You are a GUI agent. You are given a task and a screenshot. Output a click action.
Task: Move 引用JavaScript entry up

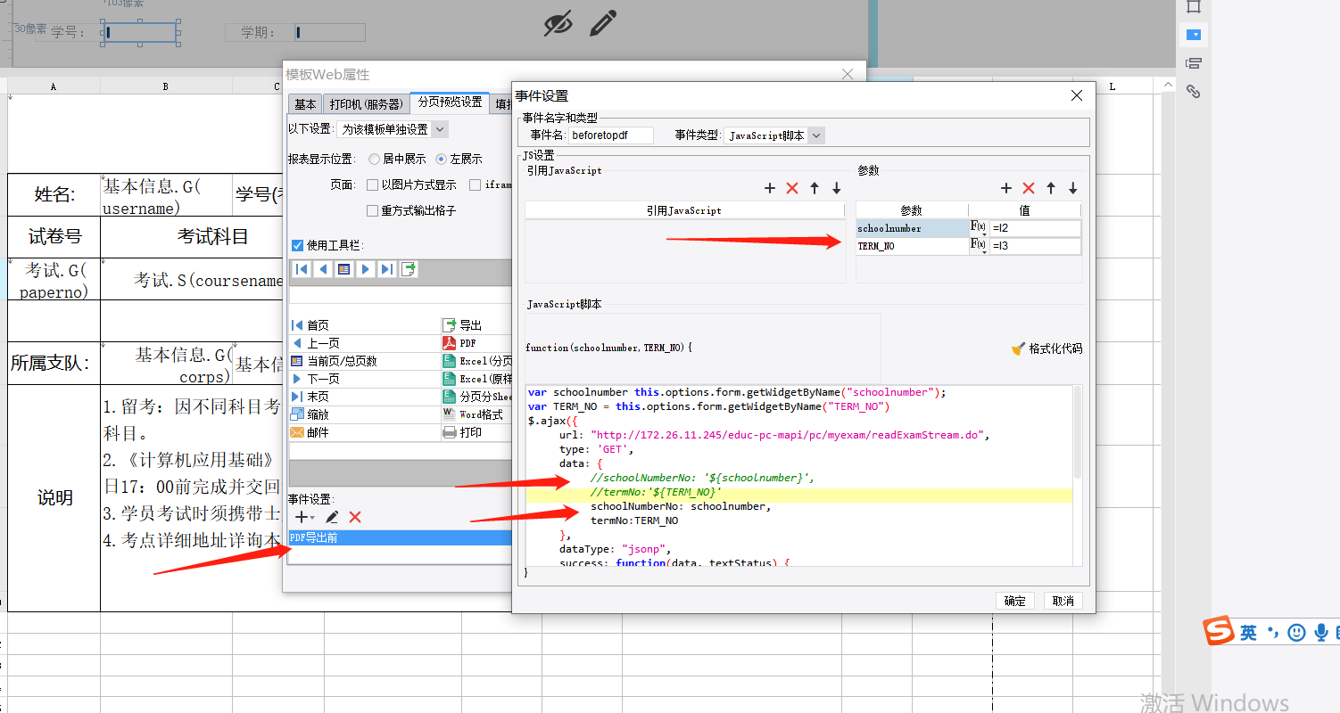[815, 188]
